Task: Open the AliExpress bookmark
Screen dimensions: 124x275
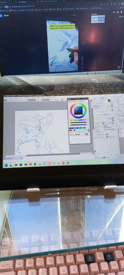Action: coord(13,10)
